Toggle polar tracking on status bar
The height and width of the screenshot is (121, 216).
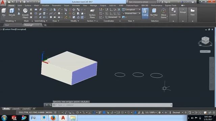click(77, 113)
